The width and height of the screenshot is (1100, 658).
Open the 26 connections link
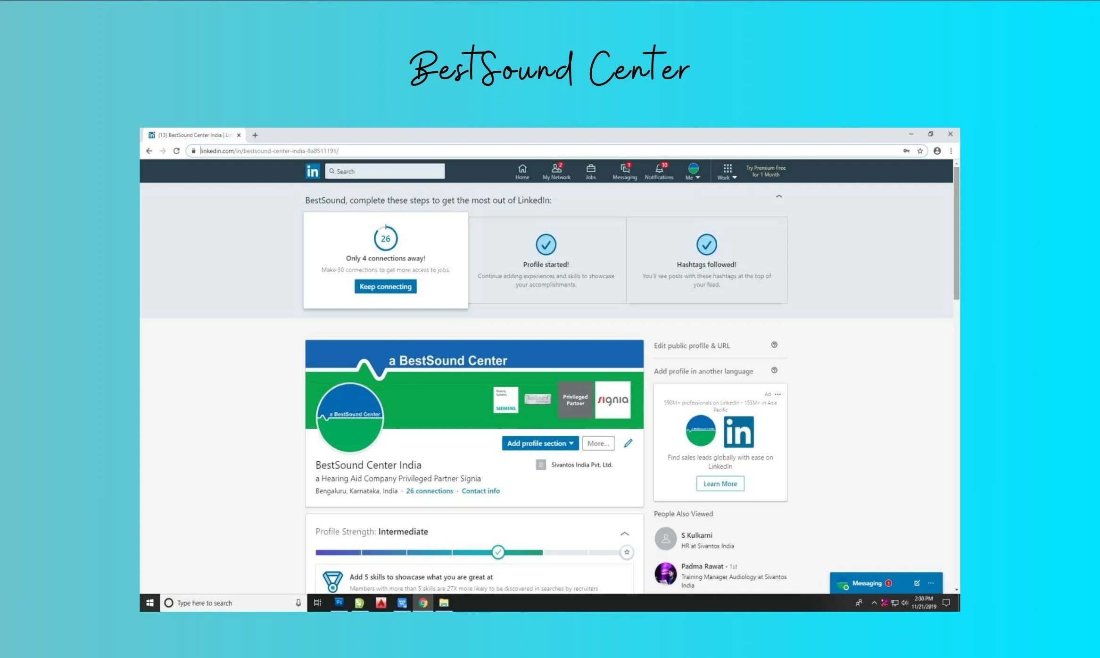point(429,491)
